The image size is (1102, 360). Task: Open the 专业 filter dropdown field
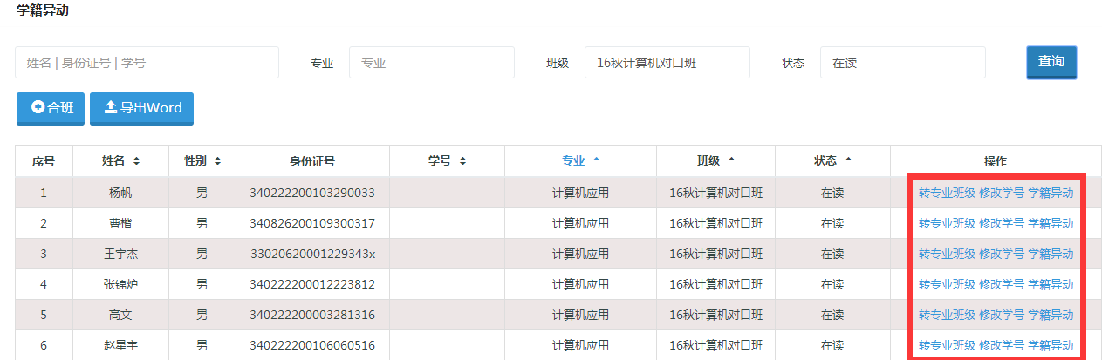431,63
